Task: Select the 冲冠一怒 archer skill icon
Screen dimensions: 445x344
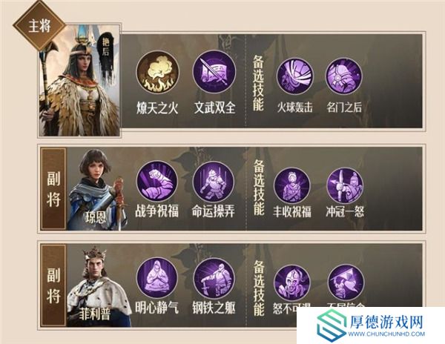Action: click(345, 186)
